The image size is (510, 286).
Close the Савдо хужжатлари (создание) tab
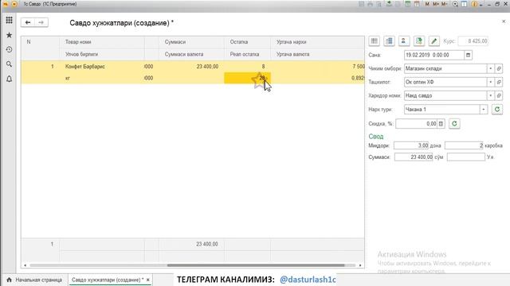(x=148, y=280)
